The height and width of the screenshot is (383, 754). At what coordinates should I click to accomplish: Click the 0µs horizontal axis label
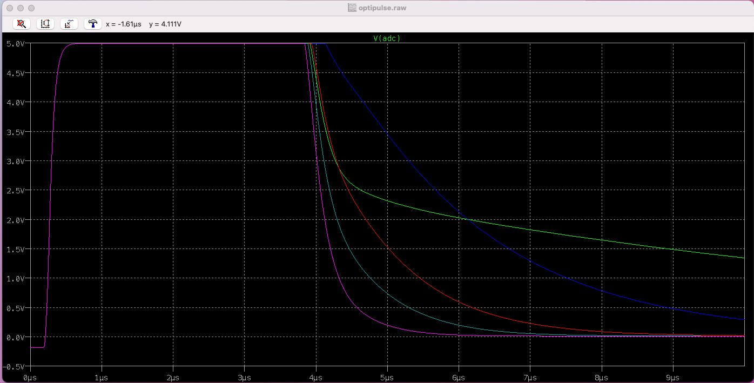[x=30, y=377]
